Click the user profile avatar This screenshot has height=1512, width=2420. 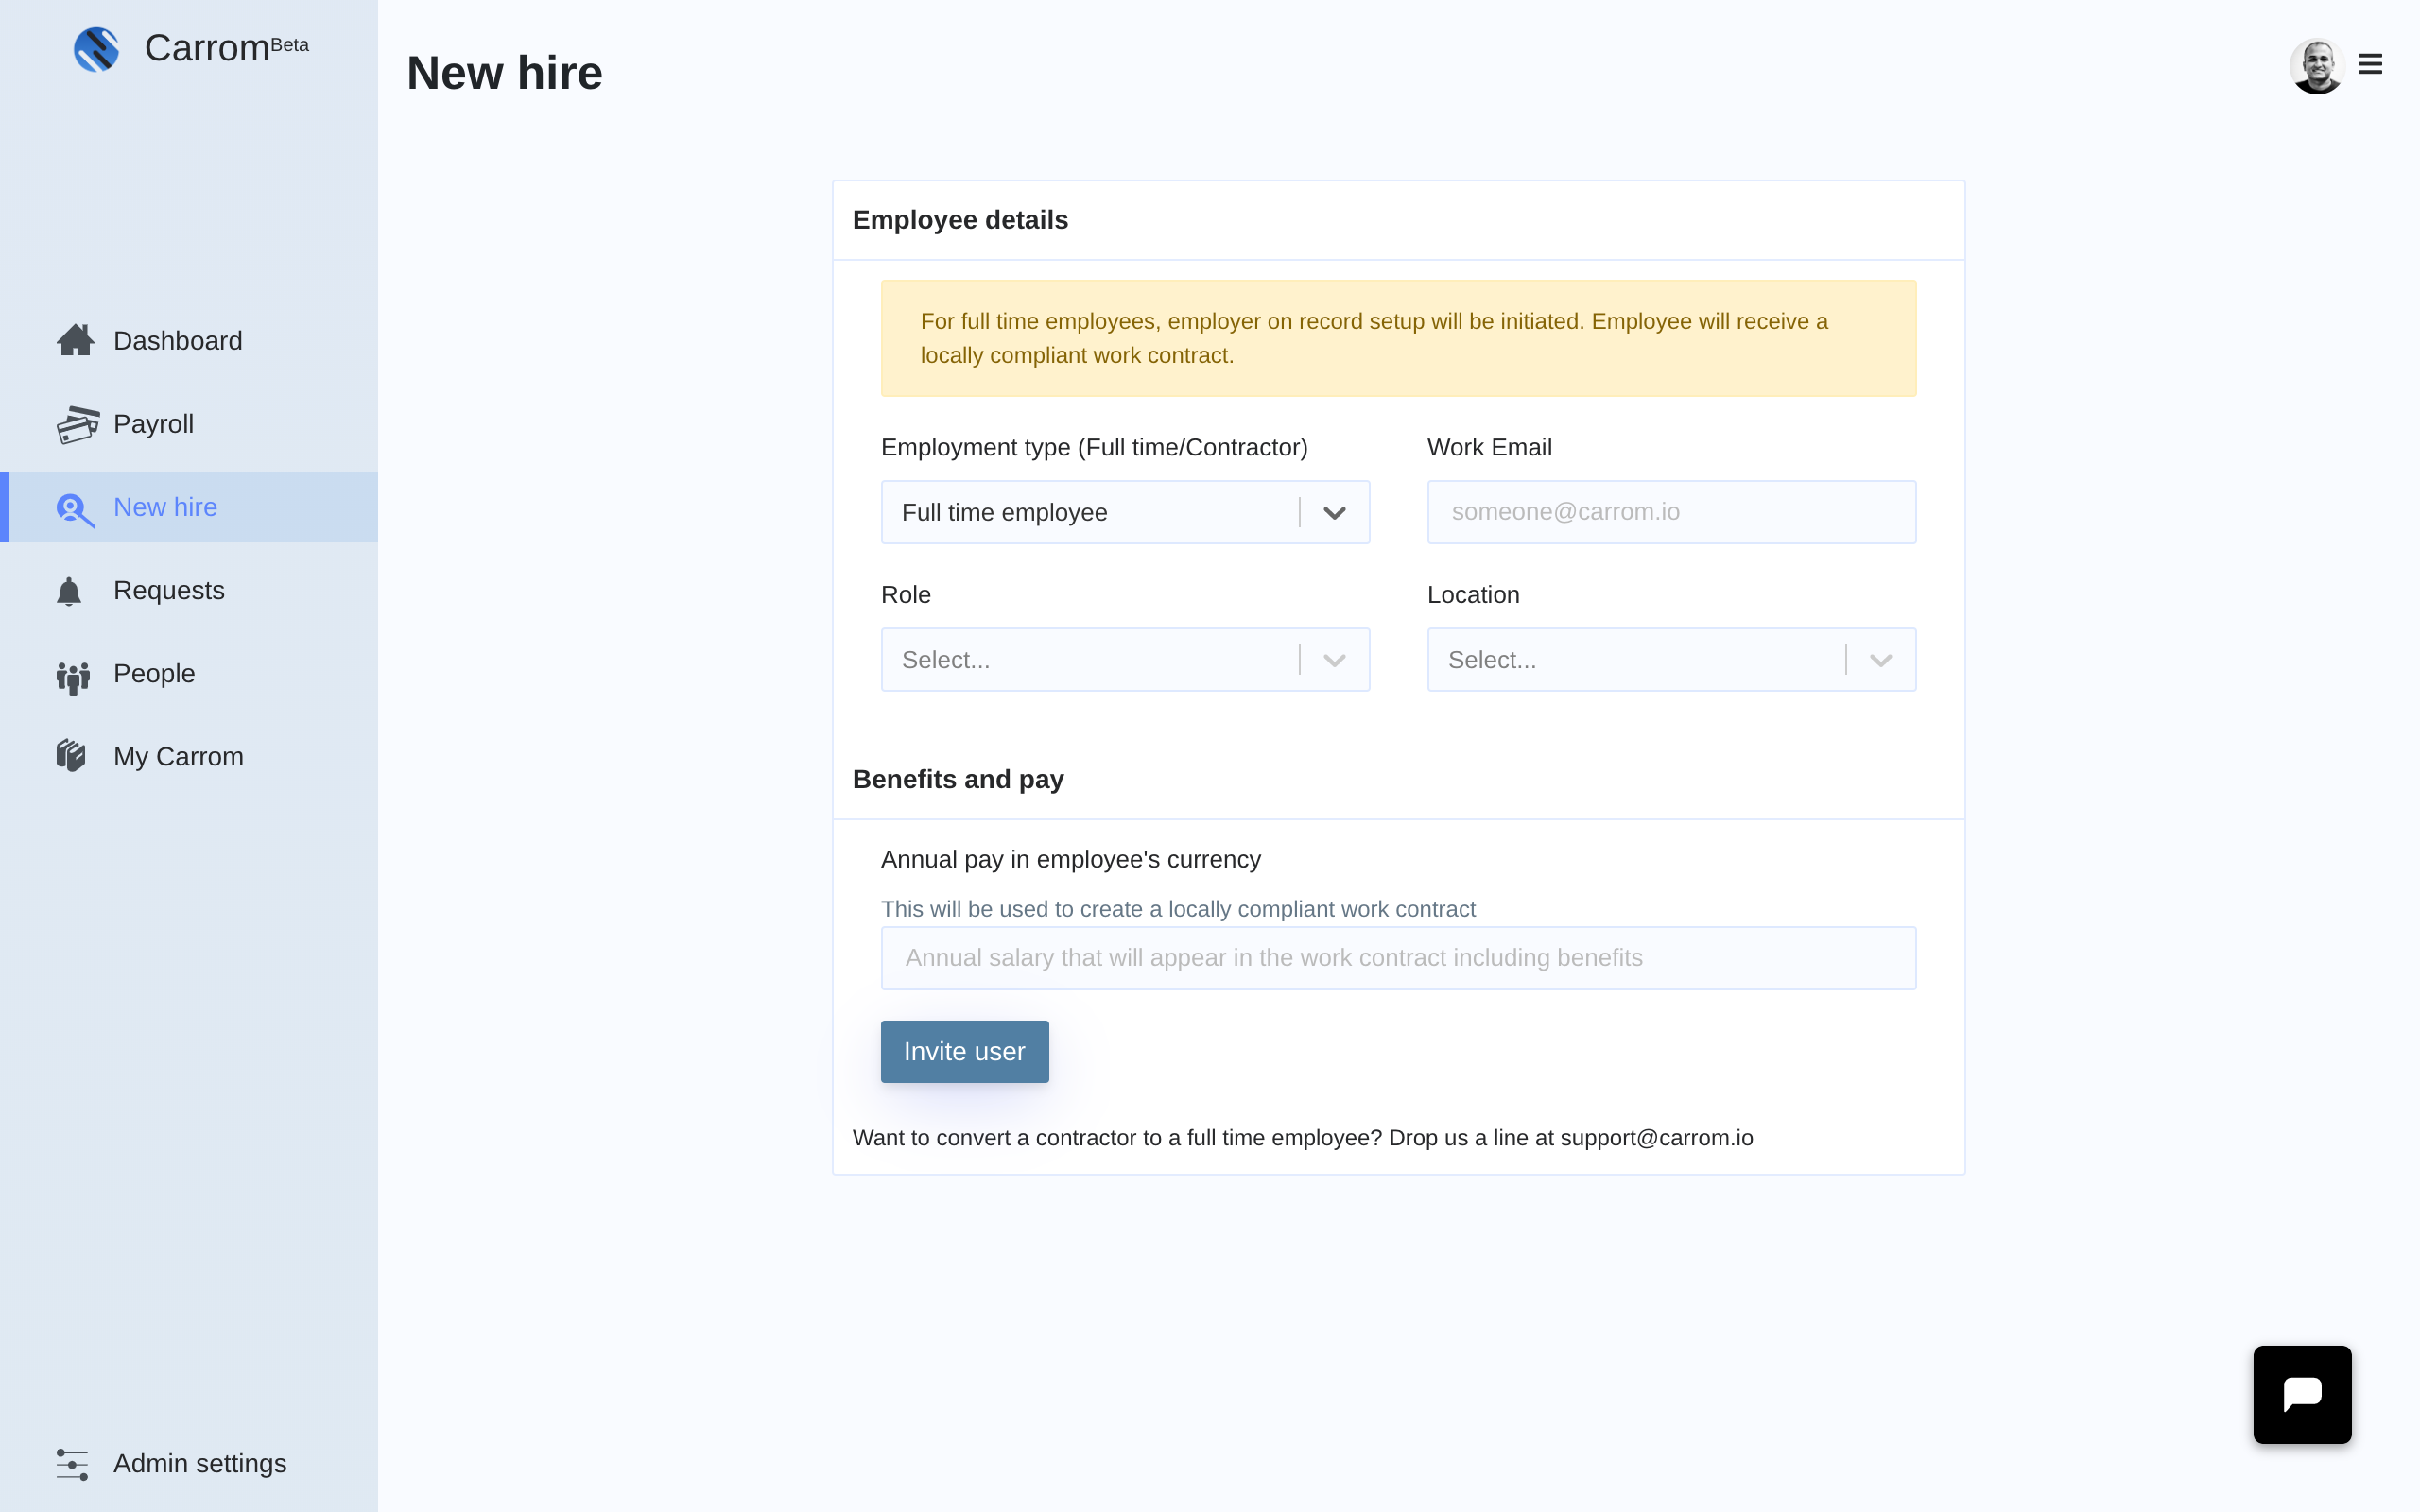pos(2316,66)
